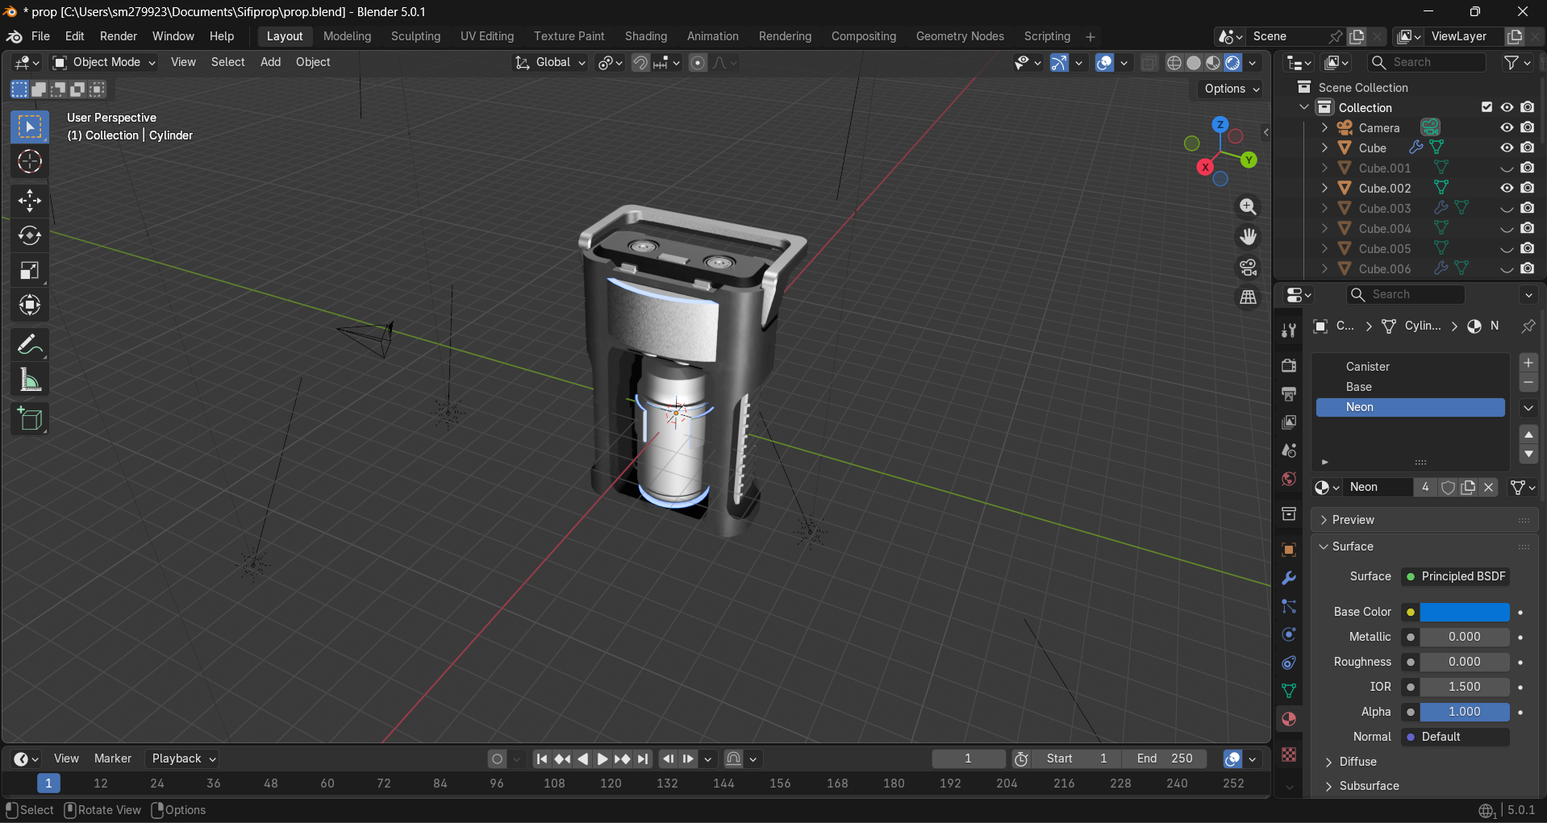Select the Add Cube tool
The image size is (1547, 823).
pos(30,419)
